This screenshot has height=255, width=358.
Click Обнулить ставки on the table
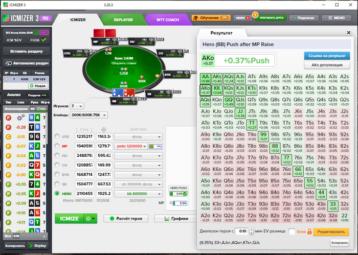pos(124,63)
